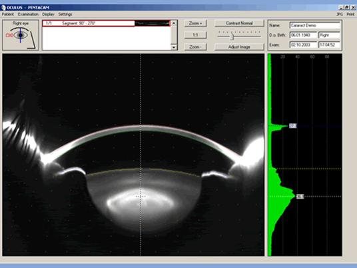Click the Right eye diagram icon

[x=21, y=35]
